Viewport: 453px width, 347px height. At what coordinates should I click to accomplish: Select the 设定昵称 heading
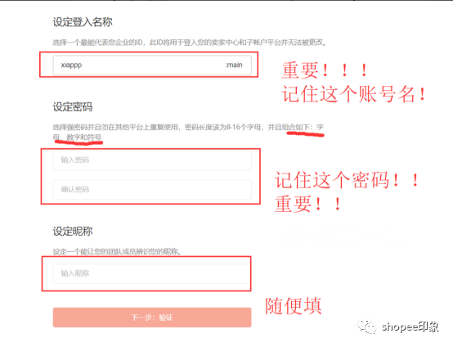pyautogui.click(x=73, y=232)
